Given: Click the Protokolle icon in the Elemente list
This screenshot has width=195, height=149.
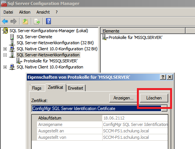Looking at the screenshot, I should (x=105, y=37).
